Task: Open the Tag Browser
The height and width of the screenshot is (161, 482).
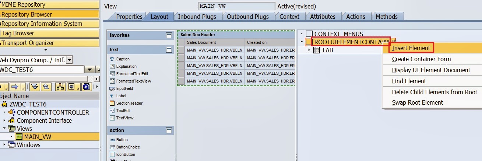Action: (x=50, y=33)
